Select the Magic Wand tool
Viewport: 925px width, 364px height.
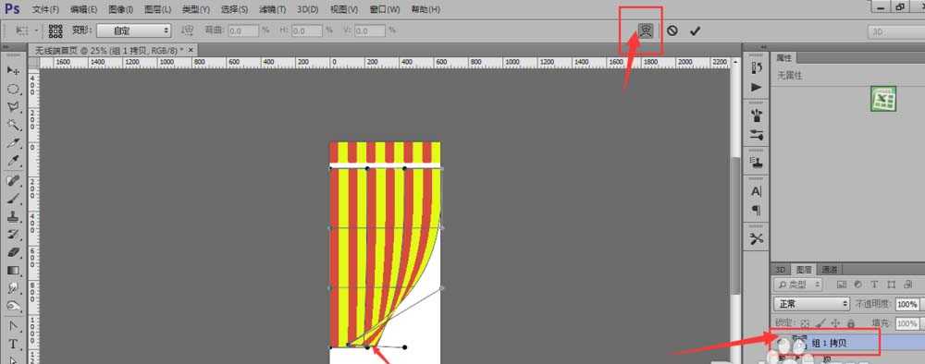click(13, 125)
